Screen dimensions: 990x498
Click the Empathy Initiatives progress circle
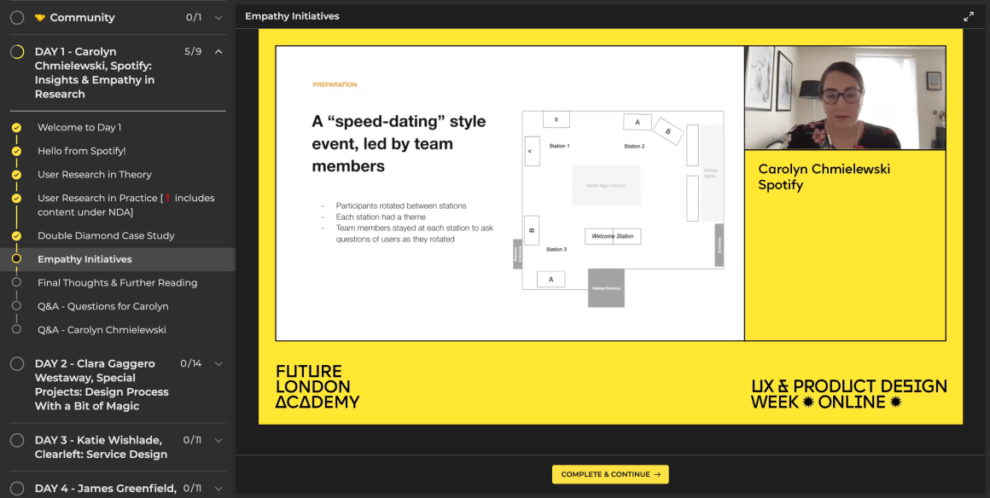pos(16,258)
